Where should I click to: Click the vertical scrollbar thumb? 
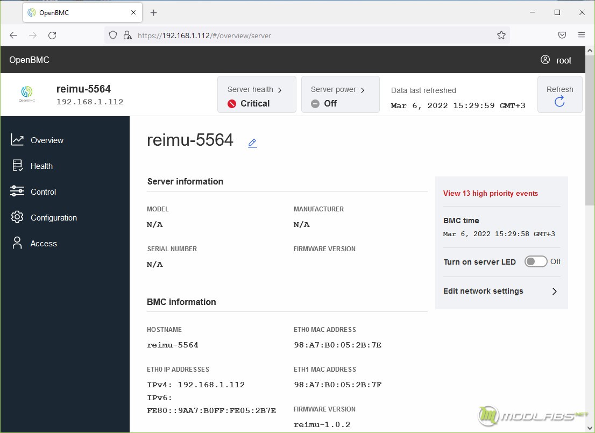coord(590,130)
